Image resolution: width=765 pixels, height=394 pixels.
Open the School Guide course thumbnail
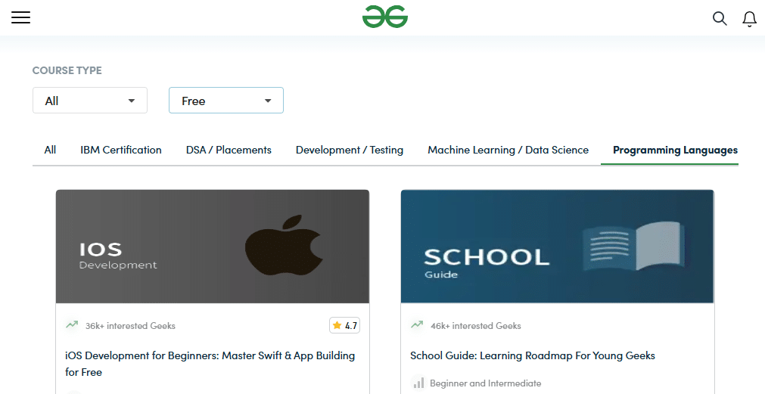(558, 247)
